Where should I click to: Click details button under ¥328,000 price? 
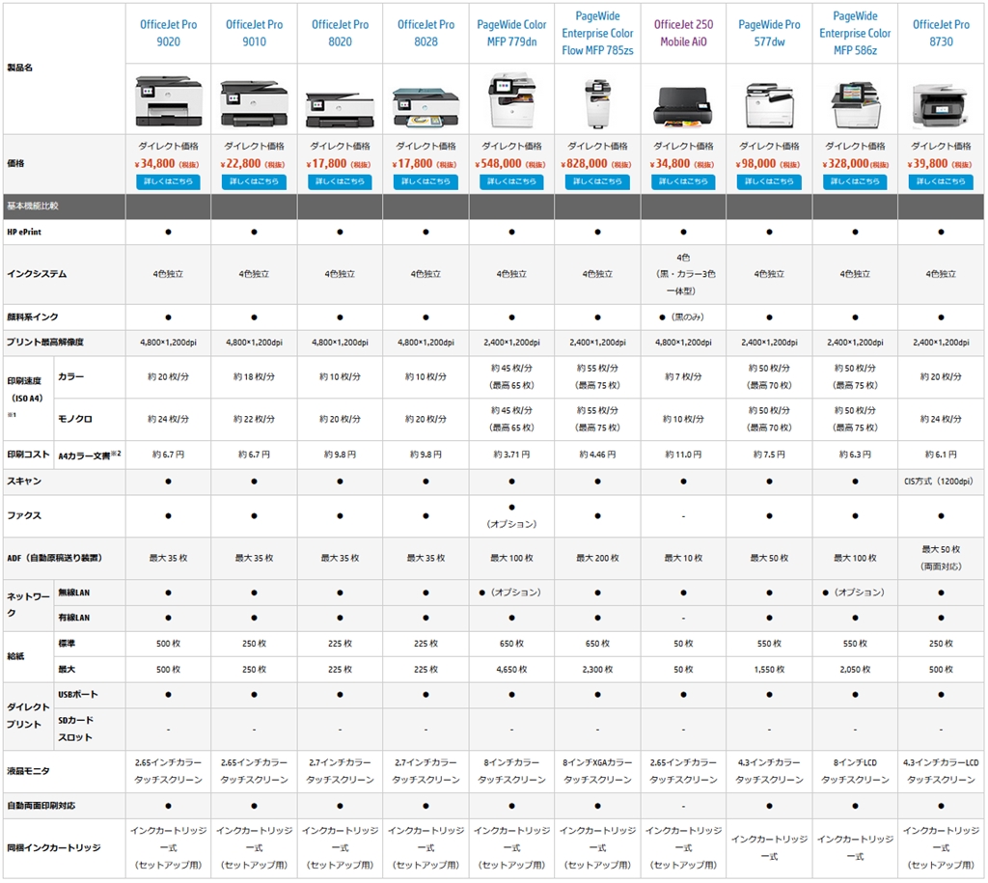855,181
